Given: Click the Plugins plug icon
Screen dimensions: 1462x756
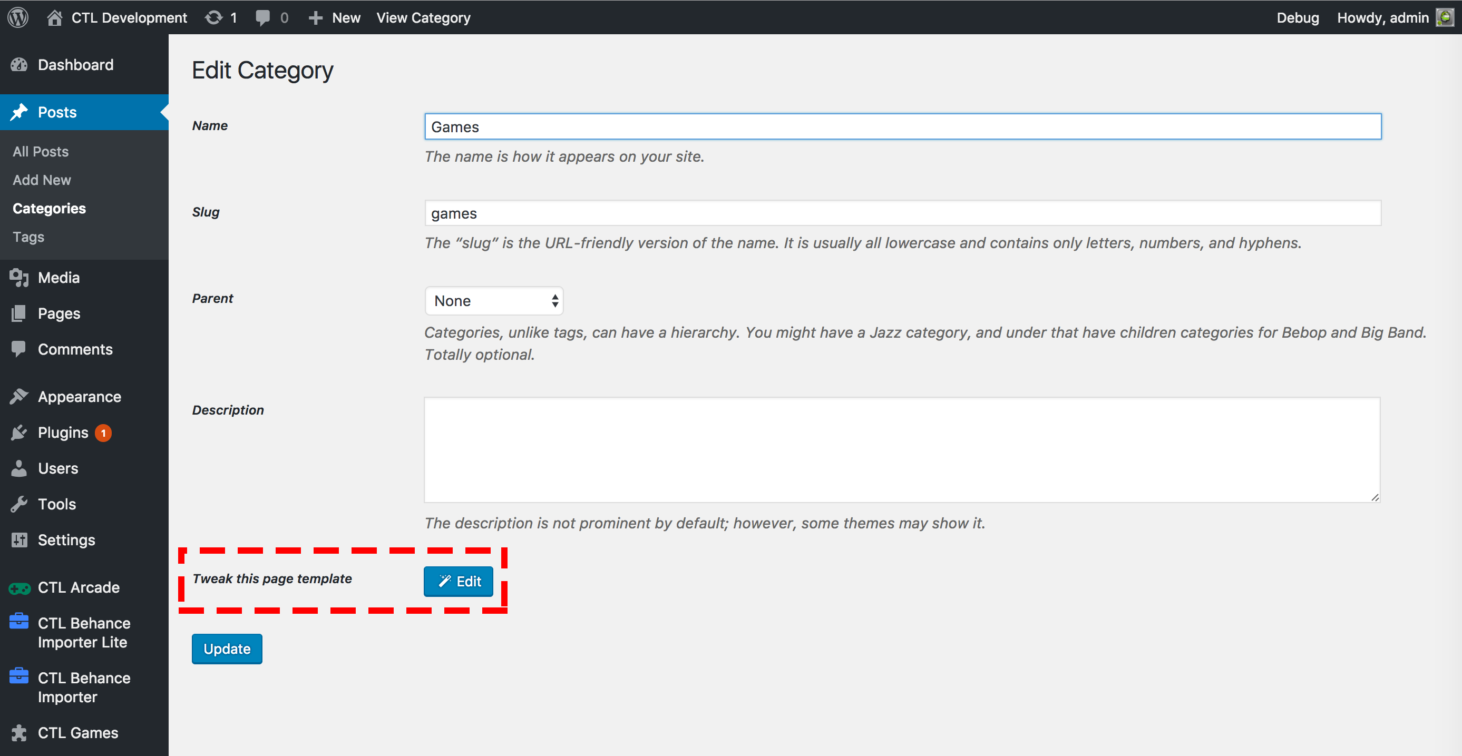Looking at the screenshot, I should pyautogui.click(x=19, y=433).
